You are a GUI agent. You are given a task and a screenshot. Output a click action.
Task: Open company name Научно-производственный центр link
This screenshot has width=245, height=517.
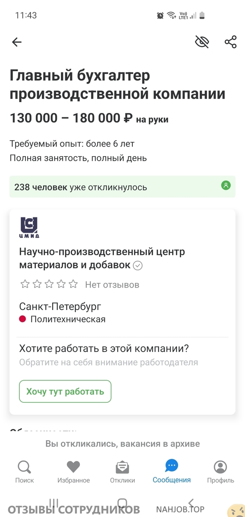[x=102, y=258]
